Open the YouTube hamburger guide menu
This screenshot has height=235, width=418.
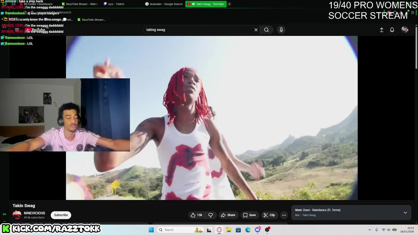click(x=17, y=30)
